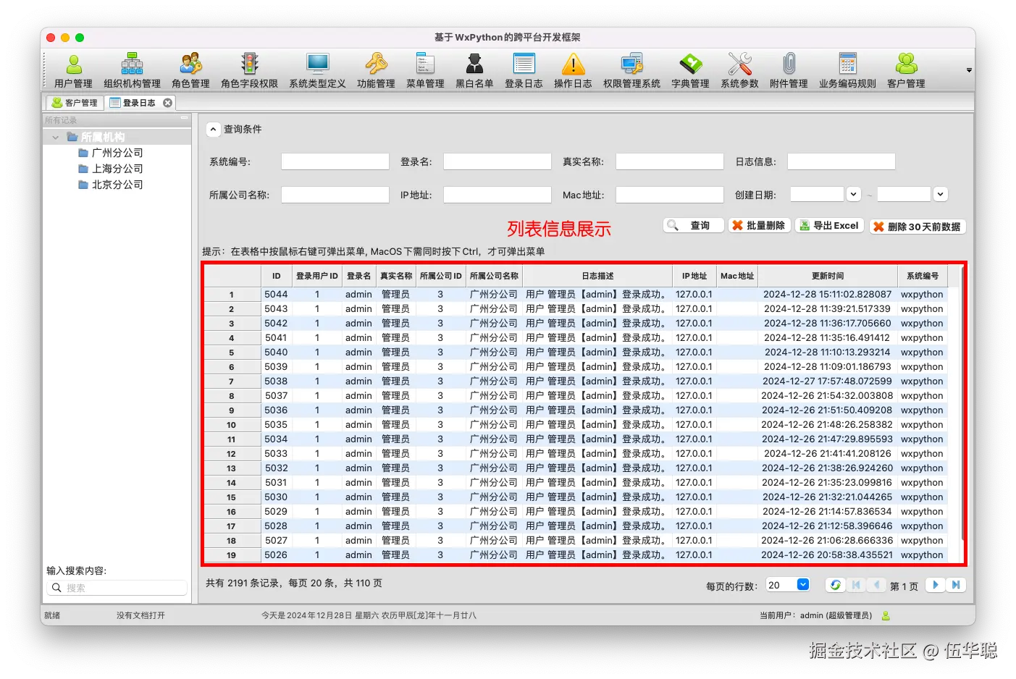Click 删除30天前数据 button
This screenshot has width=1016, height=679.
coord(918,227)
